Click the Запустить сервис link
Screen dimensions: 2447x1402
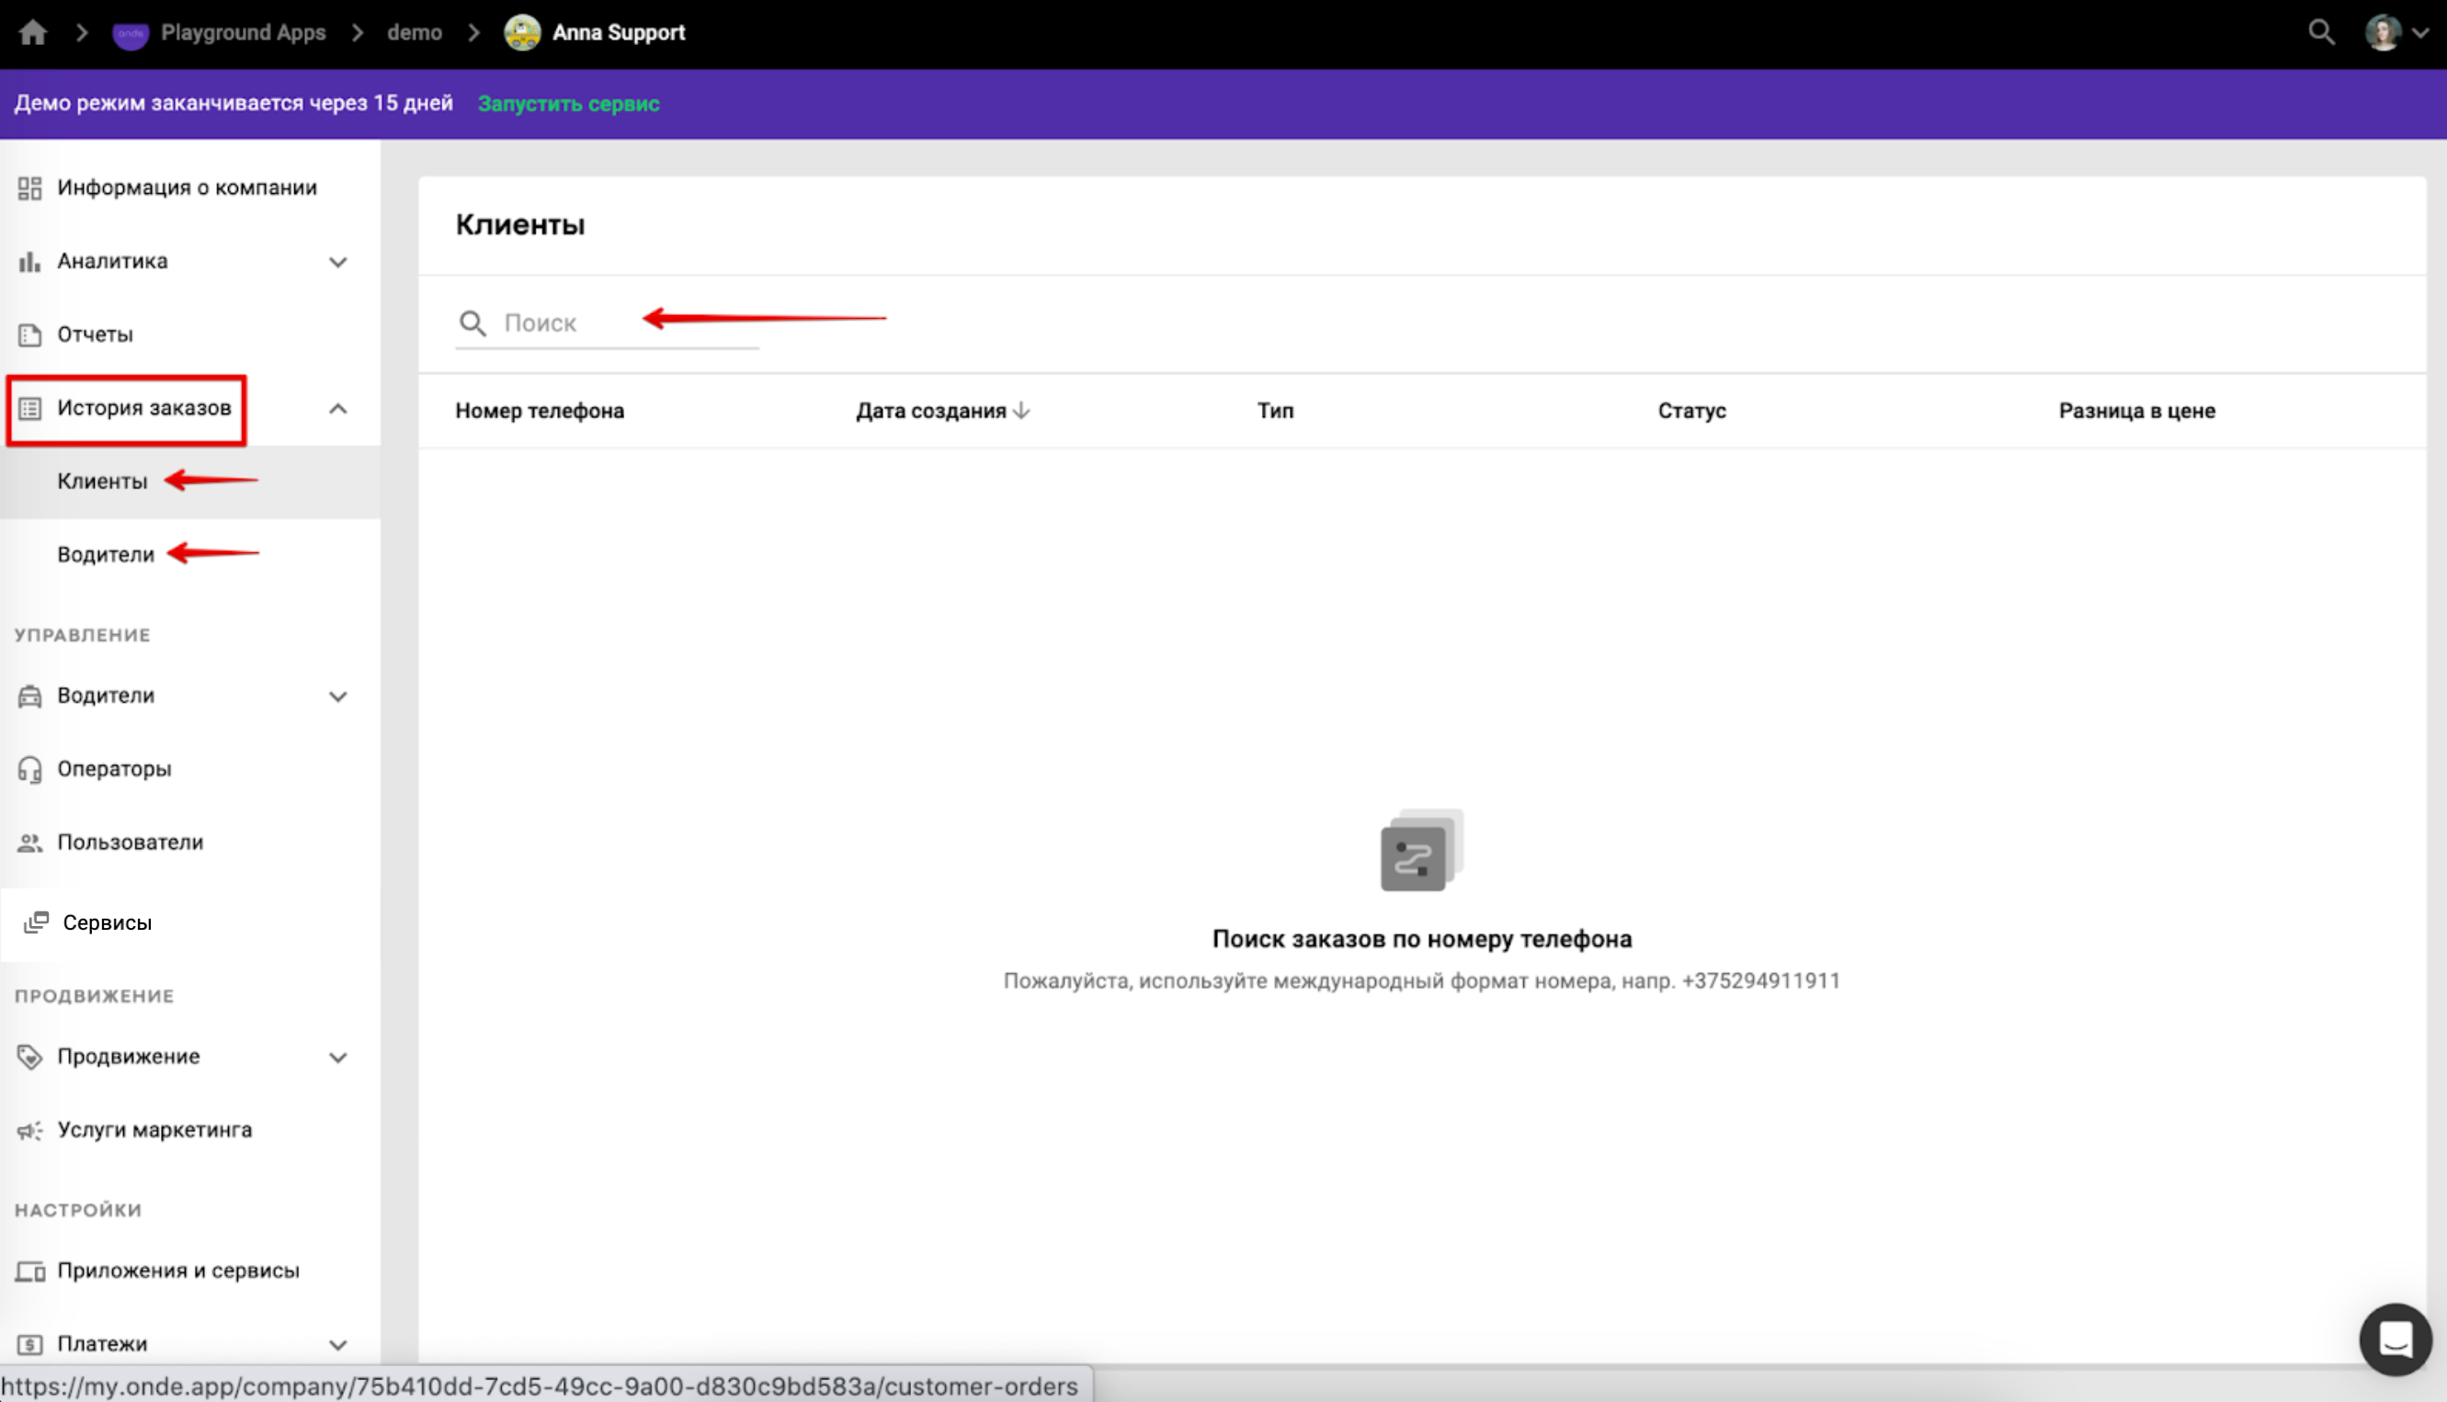(568, 104)
